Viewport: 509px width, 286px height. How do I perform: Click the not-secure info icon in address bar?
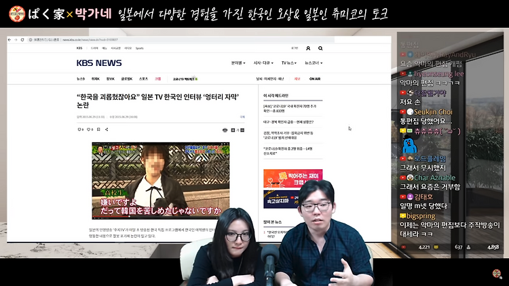coord(31,39)
